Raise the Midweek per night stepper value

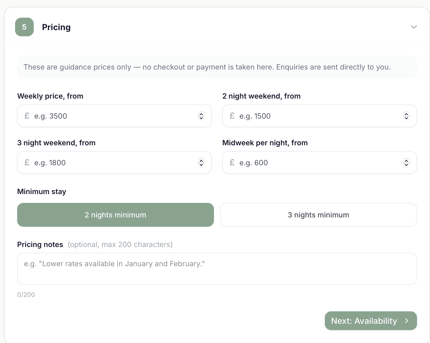coord(406,161)
